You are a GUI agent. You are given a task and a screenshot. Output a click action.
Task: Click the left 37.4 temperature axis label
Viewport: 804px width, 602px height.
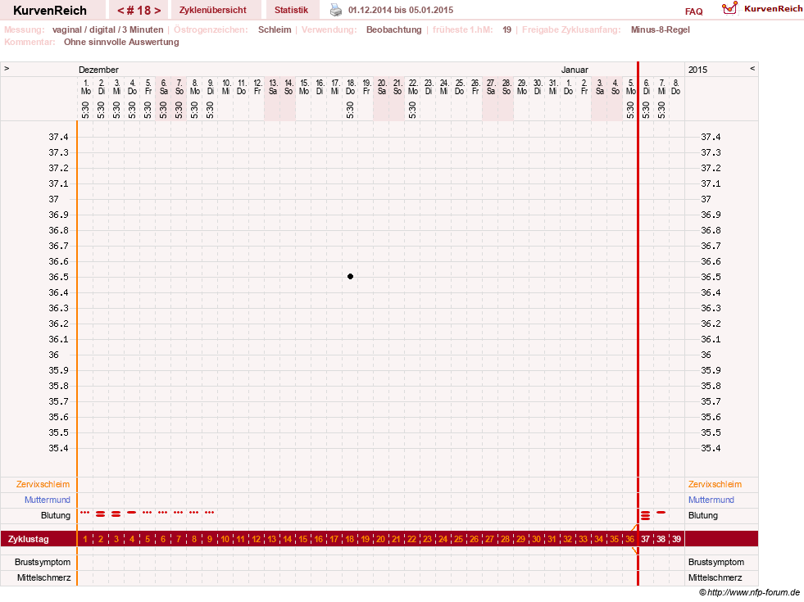tap(58, 137)
